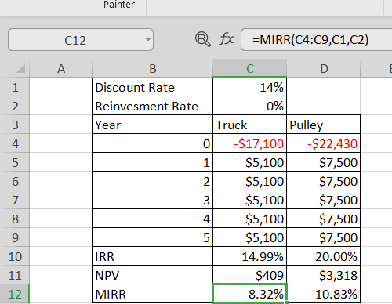Click the Year 3 cell in column B
Image resolution: width=392 pixels, height=304 pixels.
[153, 200]
